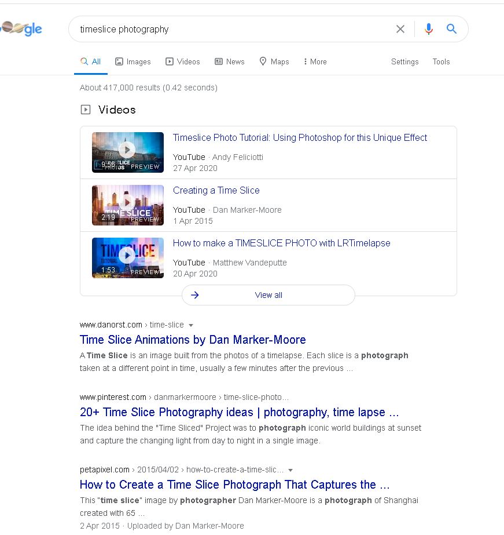Screen dimensions: 504x535
Task: Click the Videos section heading icon
Action: pos(86,110)
